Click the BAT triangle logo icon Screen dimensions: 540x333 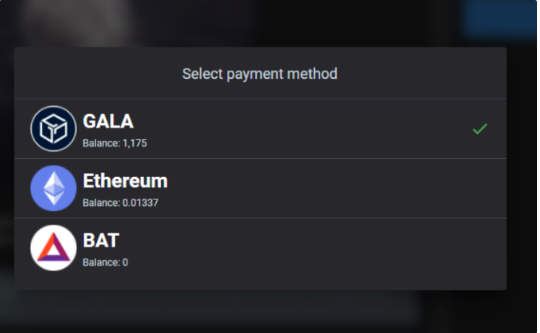[53, 248]
